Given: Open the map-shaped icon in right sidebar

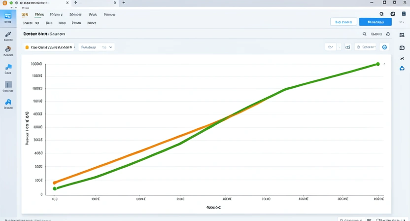Looking at the screenshot, I should [x=402, y=35].
